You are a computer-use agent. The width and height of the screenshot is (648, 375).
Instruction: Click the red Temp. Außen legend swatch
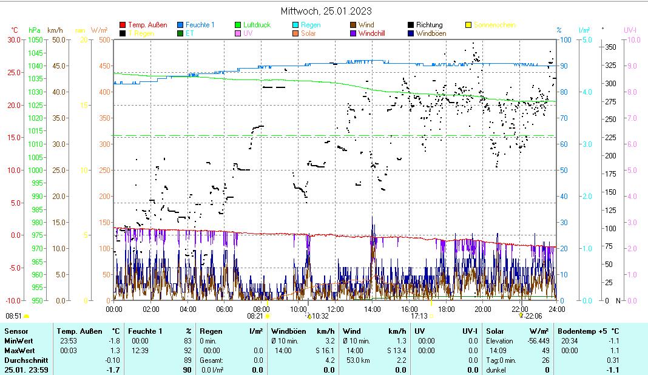click(123, 25)
